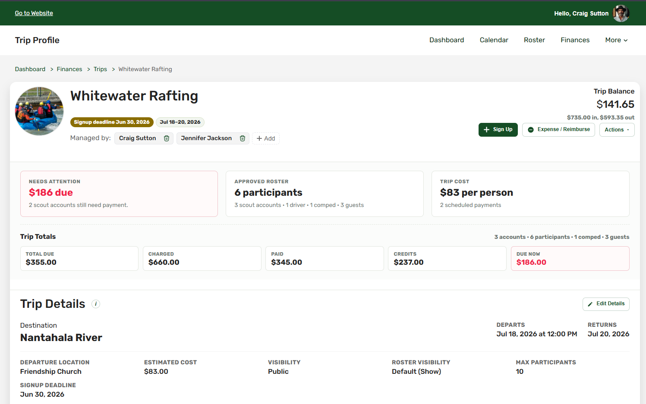
Task: Click Craig Sutton profile avatar
Action: click(x=621, y=13)
